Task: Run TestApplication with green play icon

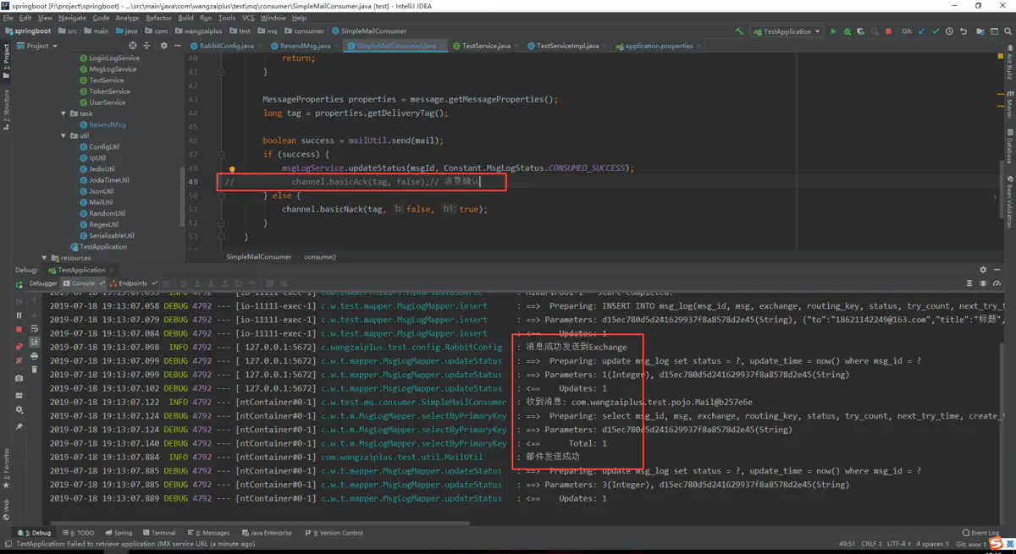Action: [833, 31]
